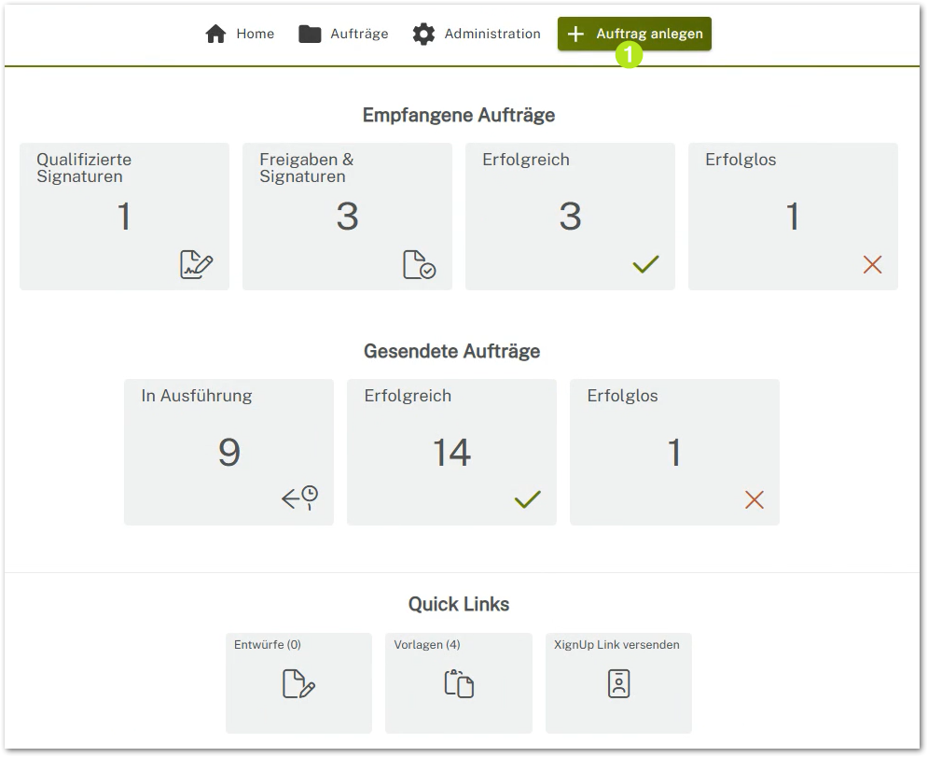Click the number 9 in In Ausführung

pos(229,453)
